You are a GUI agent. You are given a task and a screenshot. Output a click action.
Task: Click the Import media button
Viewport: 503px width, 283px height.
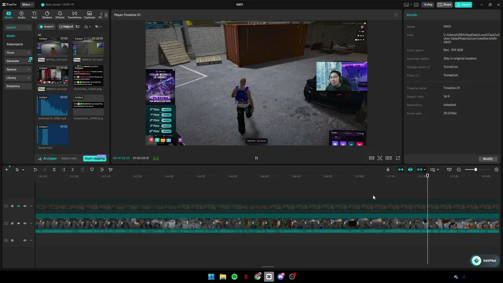pyautogui.click(x=46, y=27)
